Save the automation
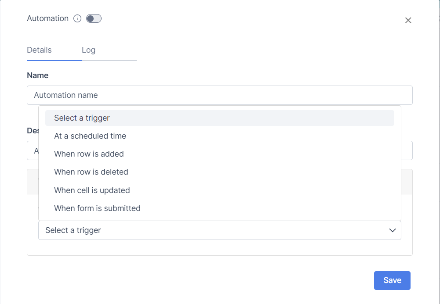 pos(392,280)
